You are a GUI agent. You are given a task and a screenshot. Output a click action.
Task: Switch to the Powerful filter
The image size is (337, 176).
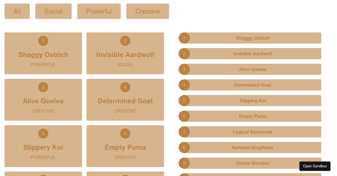coord(99,11)
